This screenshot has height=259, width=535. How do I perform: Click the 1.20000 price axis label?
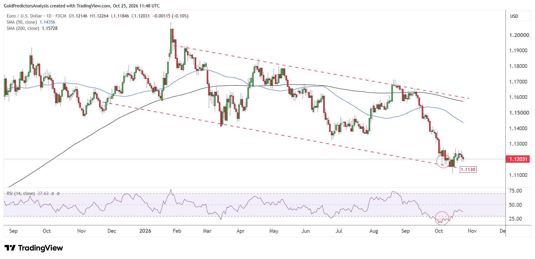point(519,35)
